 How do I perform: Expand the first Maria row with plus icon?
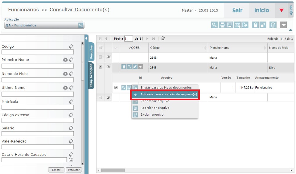(108, 57)
